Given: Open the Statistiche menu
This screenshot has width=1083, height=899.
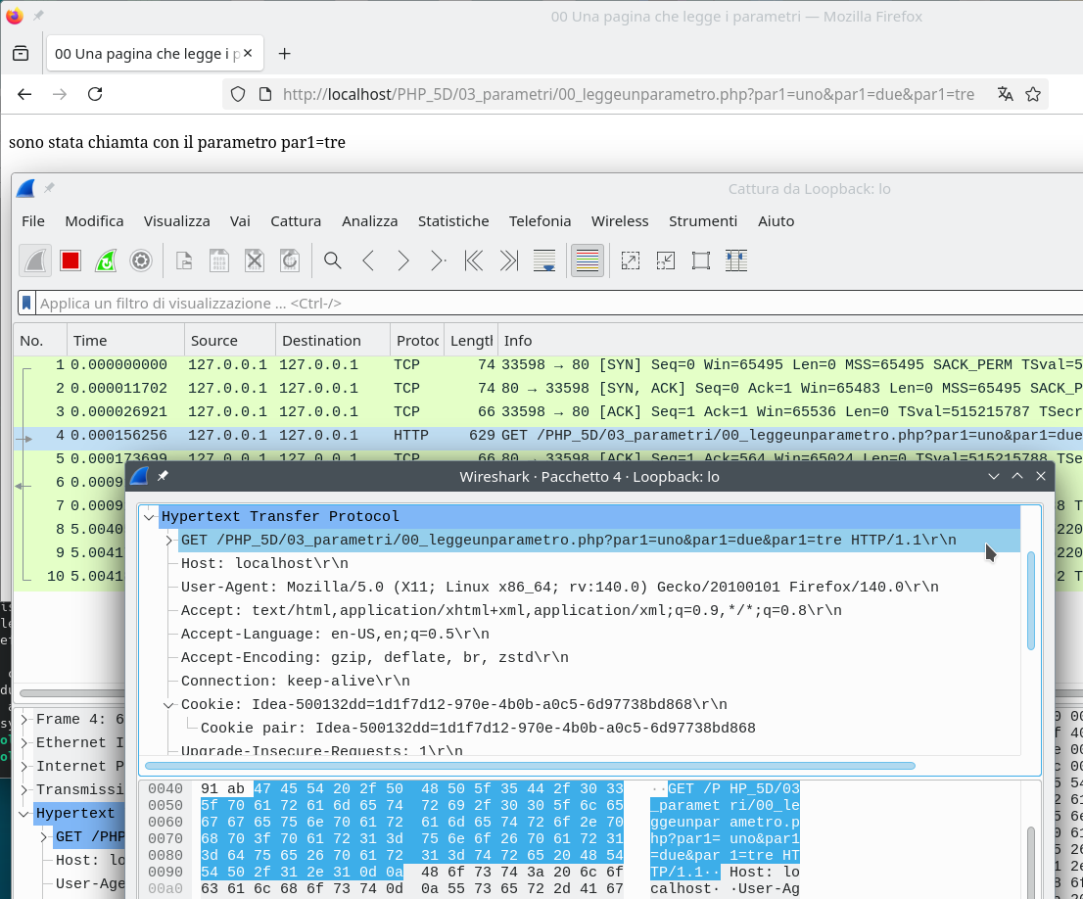Looking at the screenshot, I should tap(453, 221).
